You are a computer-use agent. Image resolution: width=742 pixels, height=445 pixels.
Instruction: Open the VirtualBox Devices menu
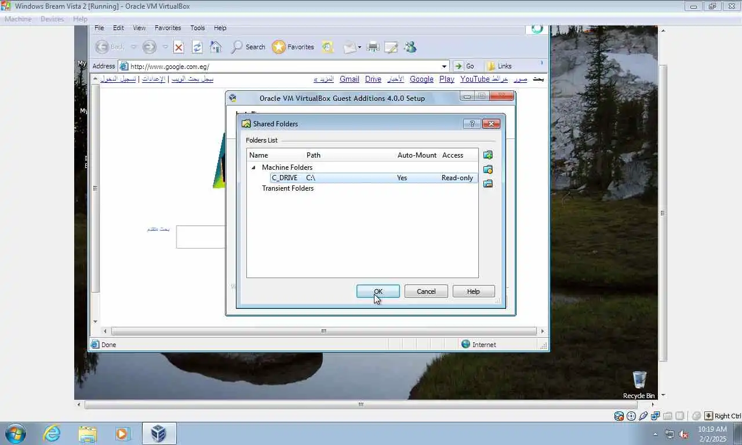point(52,19)
